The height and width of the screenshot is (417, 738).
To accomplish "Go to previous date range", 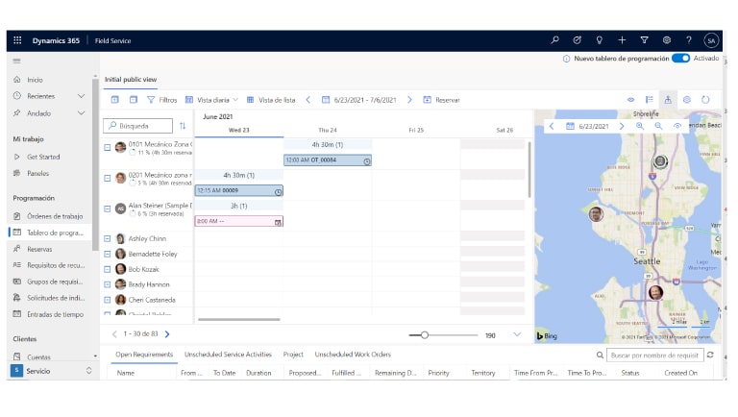I will click(x=308, y=100).
